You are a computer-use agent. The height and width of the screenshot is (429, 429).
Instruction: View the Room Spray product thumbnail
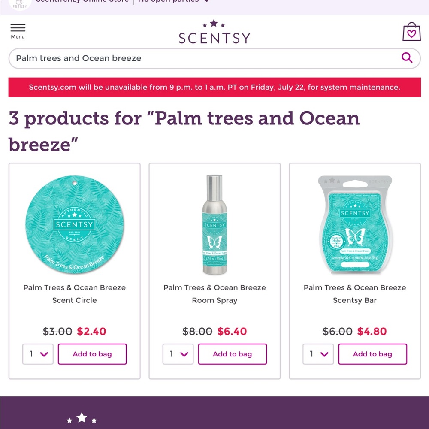(x=214, y=223)
